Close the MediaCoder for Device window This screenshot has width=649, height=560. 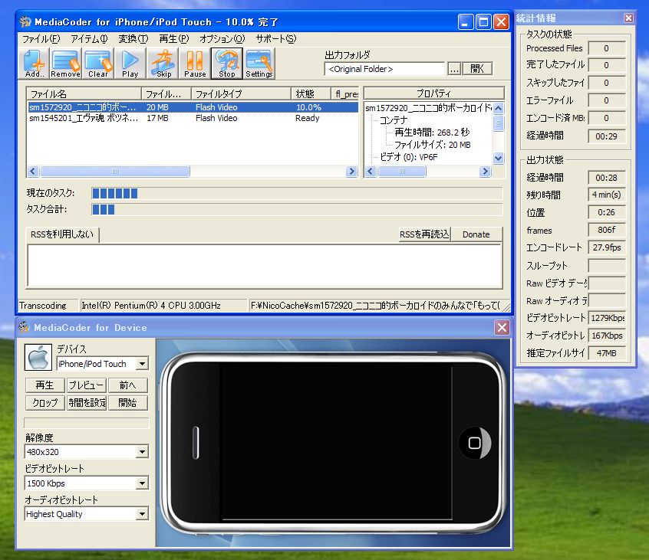click(x=502, y=328)
